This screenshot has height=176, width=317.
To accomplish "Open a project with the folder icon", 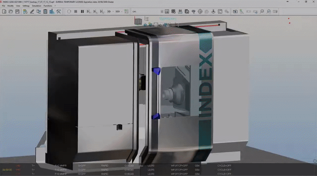I will coord(11,11).
